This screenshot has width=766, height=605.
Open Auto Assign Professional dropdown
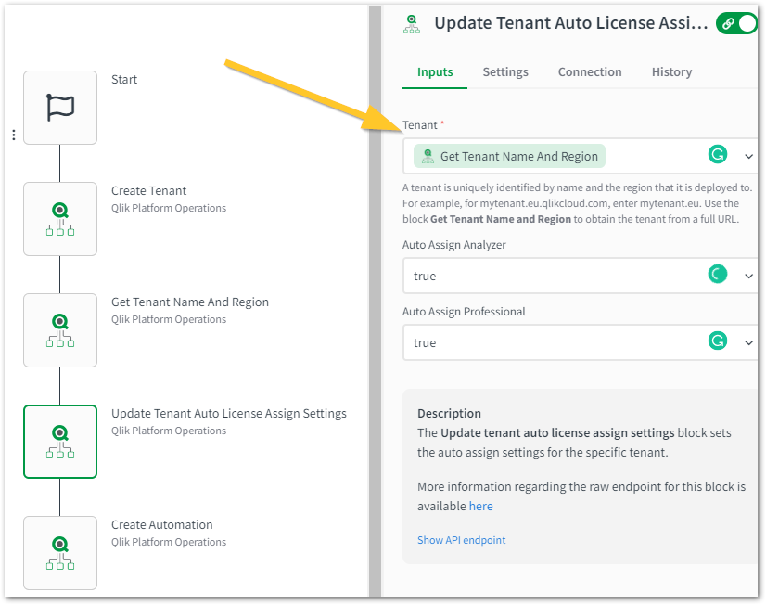click(x=749, y=342)
